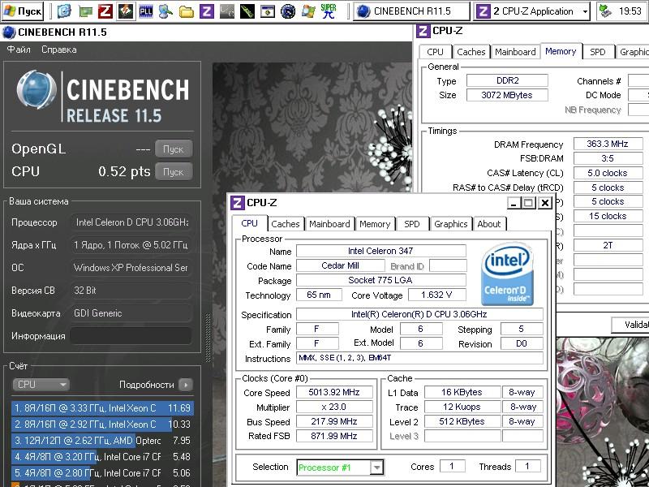Click the Cinebench sphere logo
The height and width of the screenshot is (487, 649).
[37, 90]
